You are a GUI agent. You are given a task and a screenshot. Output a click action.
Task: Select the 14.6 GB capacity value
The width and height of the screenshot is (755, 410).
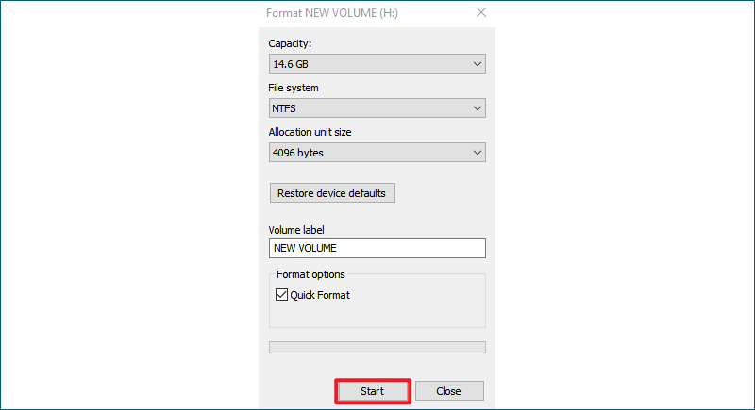coord(291,64)
